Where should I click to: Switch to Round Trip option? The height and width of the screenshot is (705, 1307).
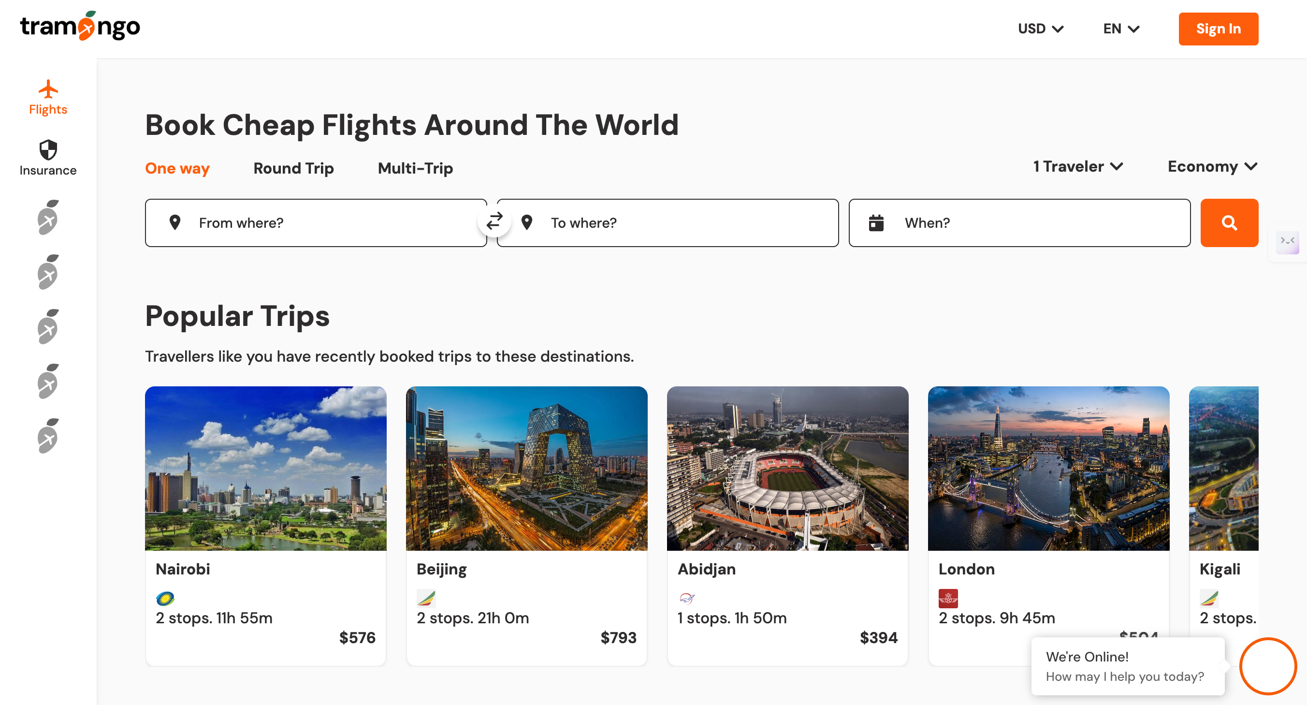(x=293, y=168)
